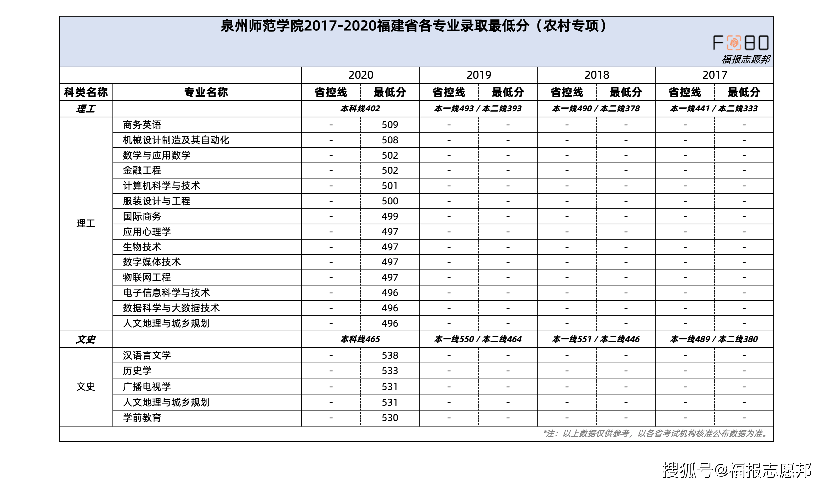The width and height of the screenshot is (833, 488).
Task: Click 最低分 header under 2017
Action: (744, 92)
